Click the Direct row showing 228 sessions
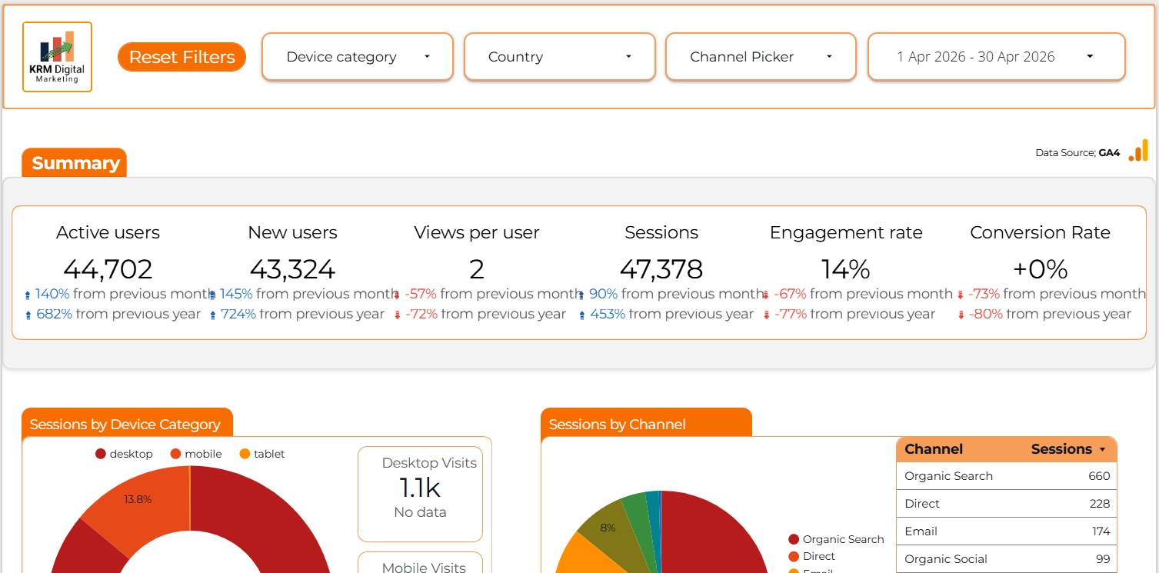The width and height of the screenshot is (1159, 573). click(x=1007, y=504)
